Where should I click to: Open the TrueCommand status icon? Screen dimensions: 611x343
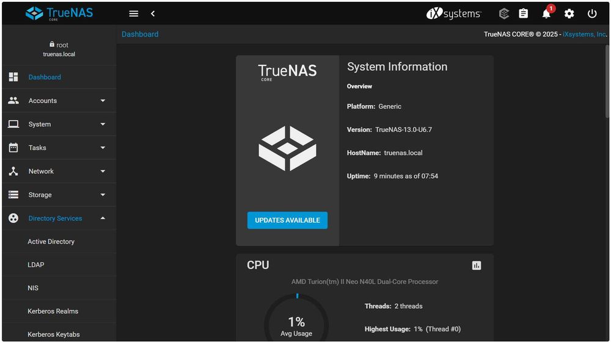tap(504, 13)
